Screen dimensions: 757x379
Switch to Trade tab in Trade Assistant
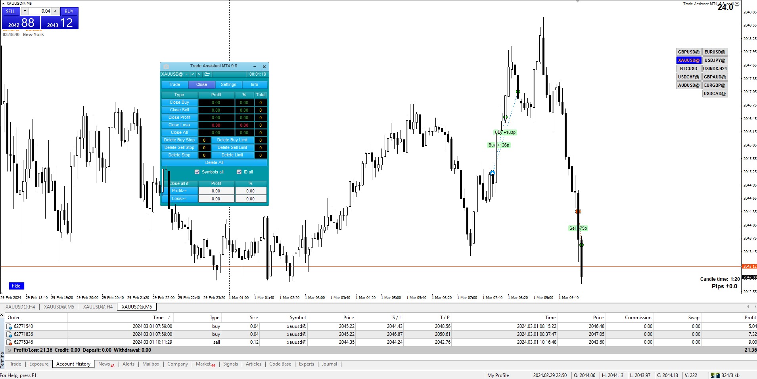pos(174,85)
